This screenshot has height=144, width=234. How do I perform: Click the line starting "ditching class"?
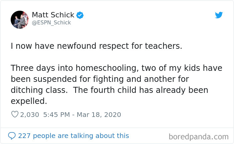109,90
